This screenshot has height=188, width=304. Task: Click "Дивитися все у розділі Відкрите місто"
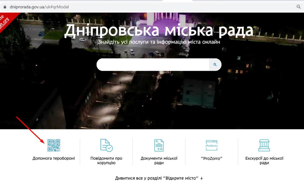(x=157, y=178)
